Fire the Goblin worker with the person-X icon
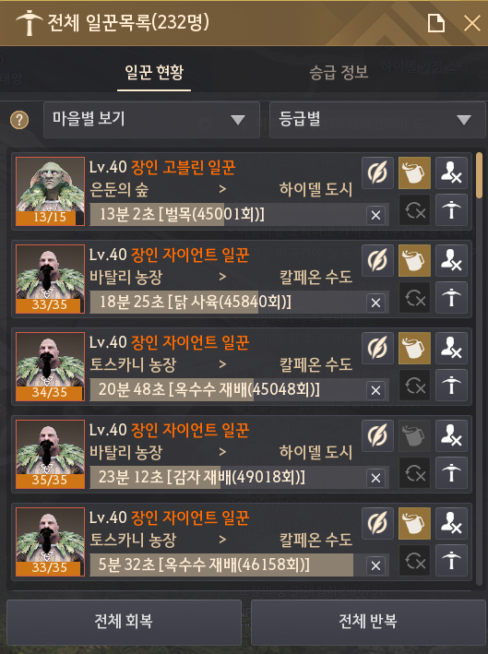 click(x=451, y=172)
